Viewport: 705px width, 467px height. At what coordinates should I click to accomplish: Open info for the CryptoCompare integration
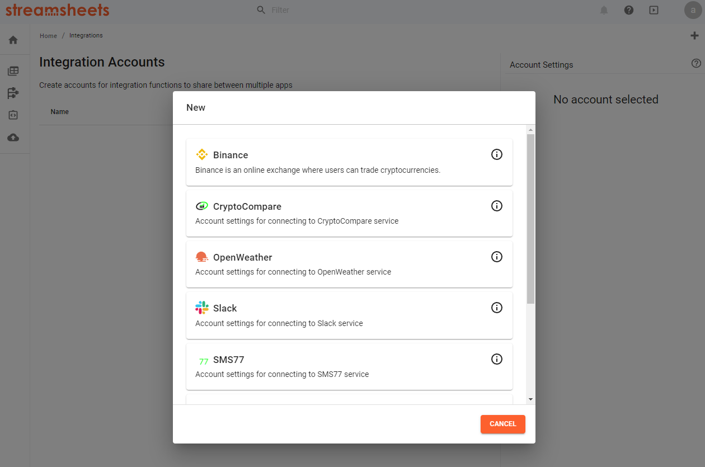pyautogui.click(x=496, y=206)
